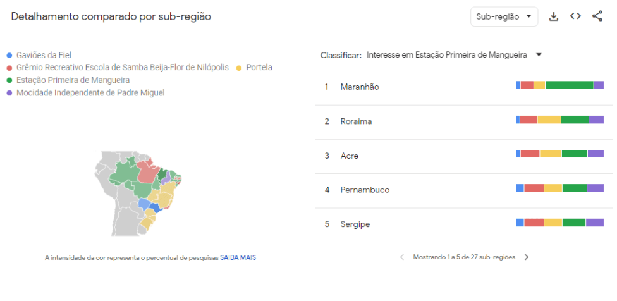
Task: Open the embed code icon
Action: pos(575,17)
